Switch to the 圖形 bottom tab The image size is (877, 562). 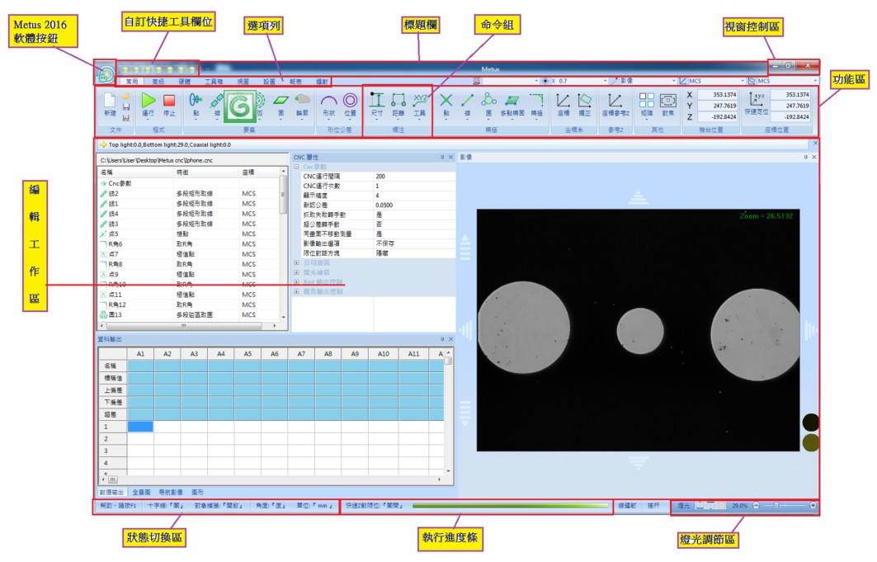[197, 492]
